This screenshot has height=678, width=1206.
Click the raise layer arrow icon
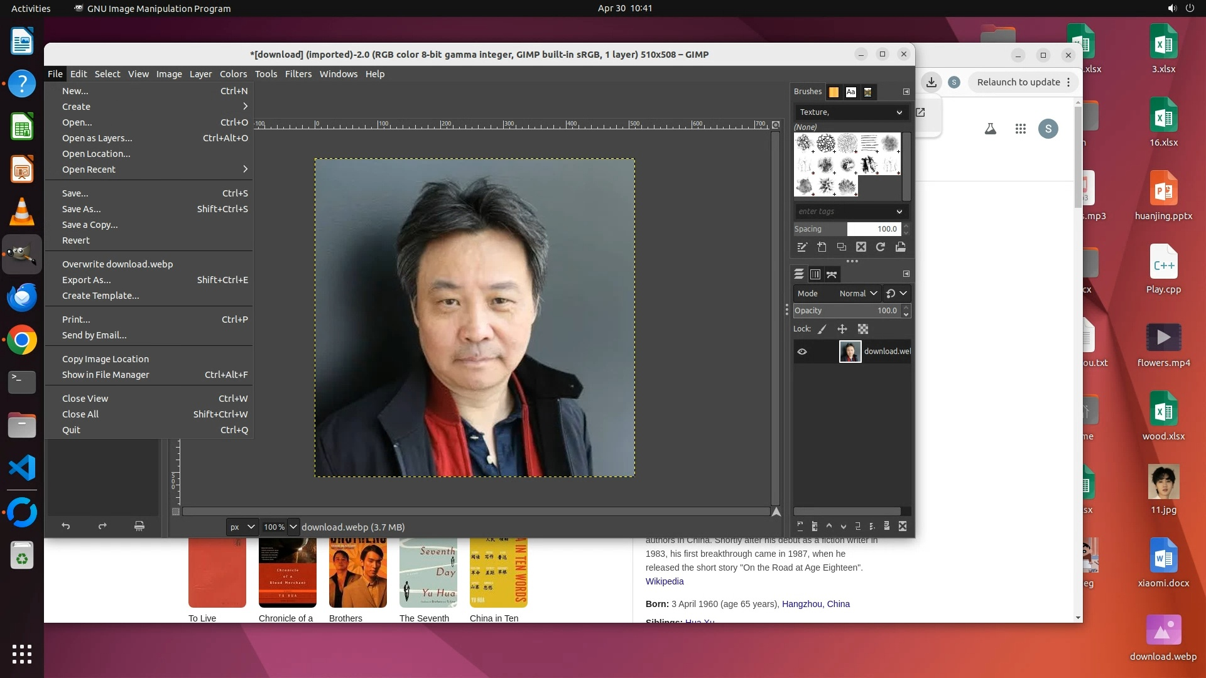tap(829, 527)
